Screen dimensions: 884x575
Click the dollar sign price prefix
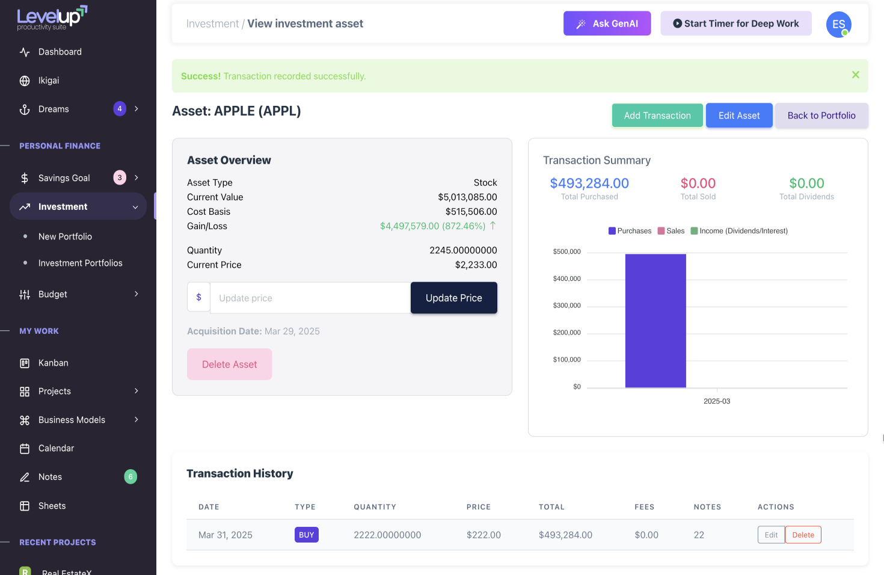tap(198, 297)
